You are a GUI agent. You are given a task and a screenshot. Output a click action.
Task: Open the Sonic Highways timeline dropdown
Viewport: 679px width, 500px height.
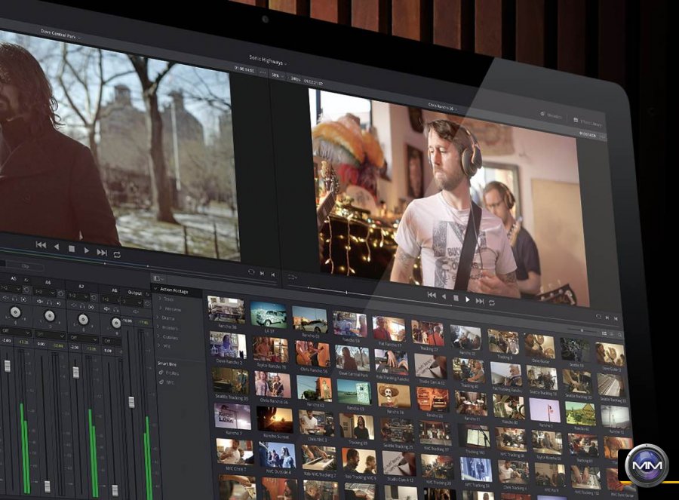267,60
